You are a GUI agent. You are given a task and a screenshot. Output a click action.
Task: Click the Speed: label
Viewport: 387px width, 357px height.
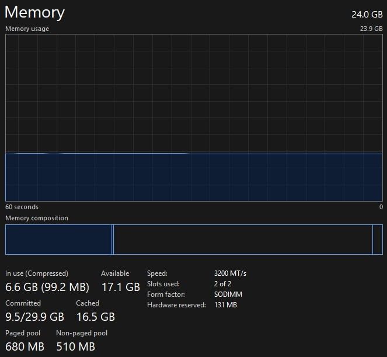(x=157, y=273)
